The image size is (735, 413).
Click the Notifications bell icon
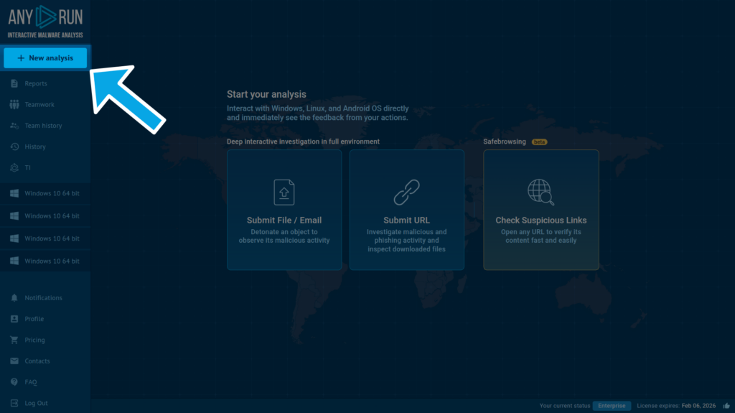tap(14, 298)
